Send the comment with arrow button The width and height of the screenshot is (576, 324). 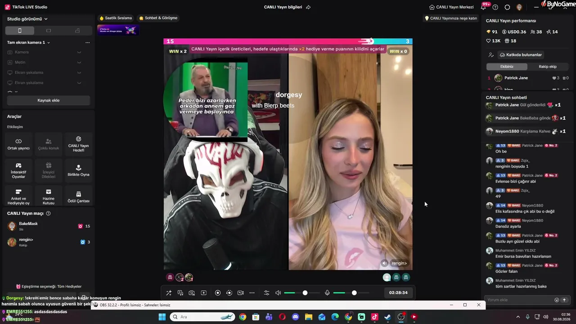pyautogui.click(x=564, y=300)
